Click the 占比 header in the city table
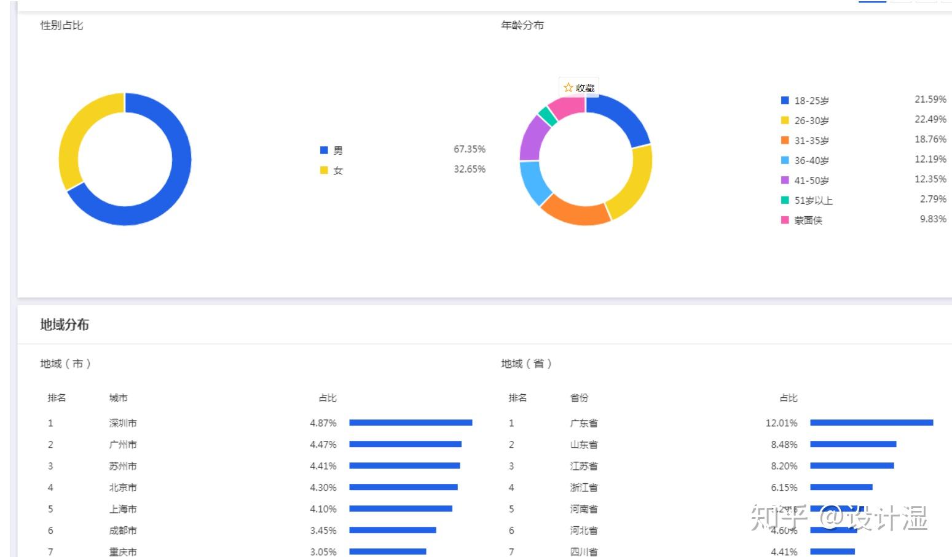 point(328,398)
